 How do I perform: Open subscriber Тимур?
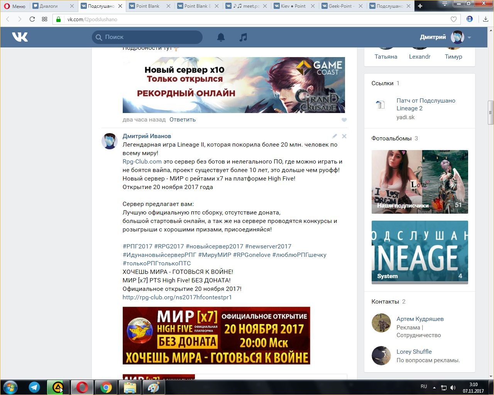453,57
